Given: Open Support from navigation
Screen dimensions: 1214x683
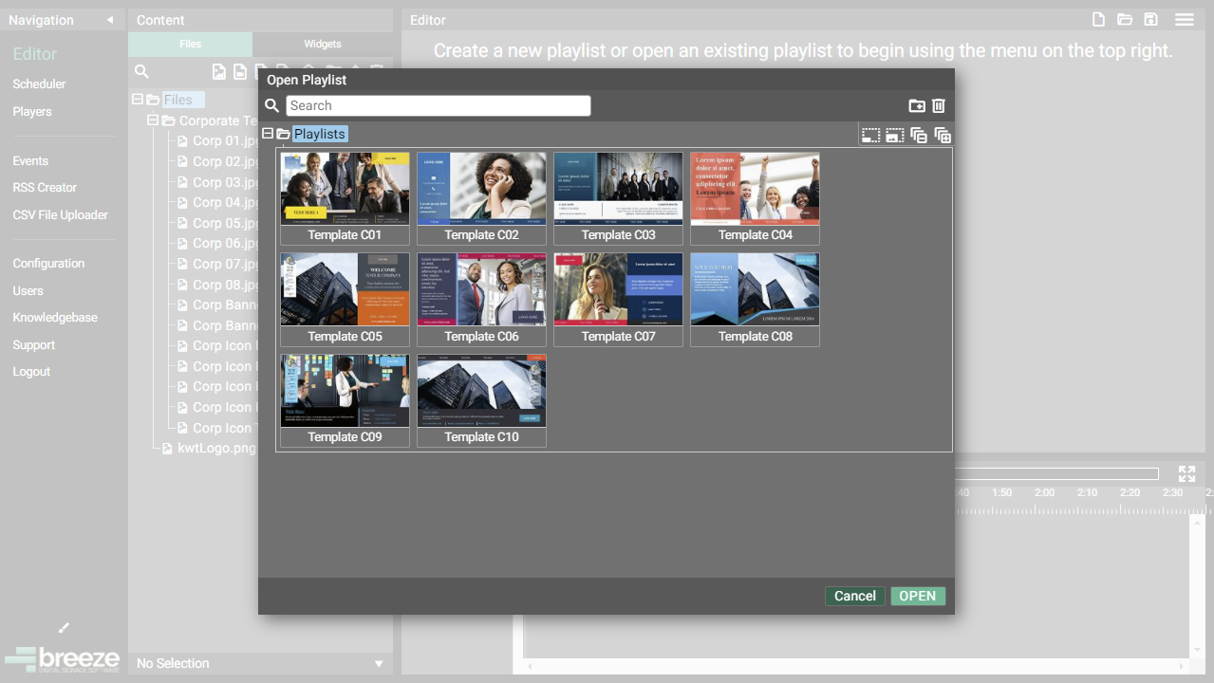Looking at the screenshot, I should (x=34, y=345).
